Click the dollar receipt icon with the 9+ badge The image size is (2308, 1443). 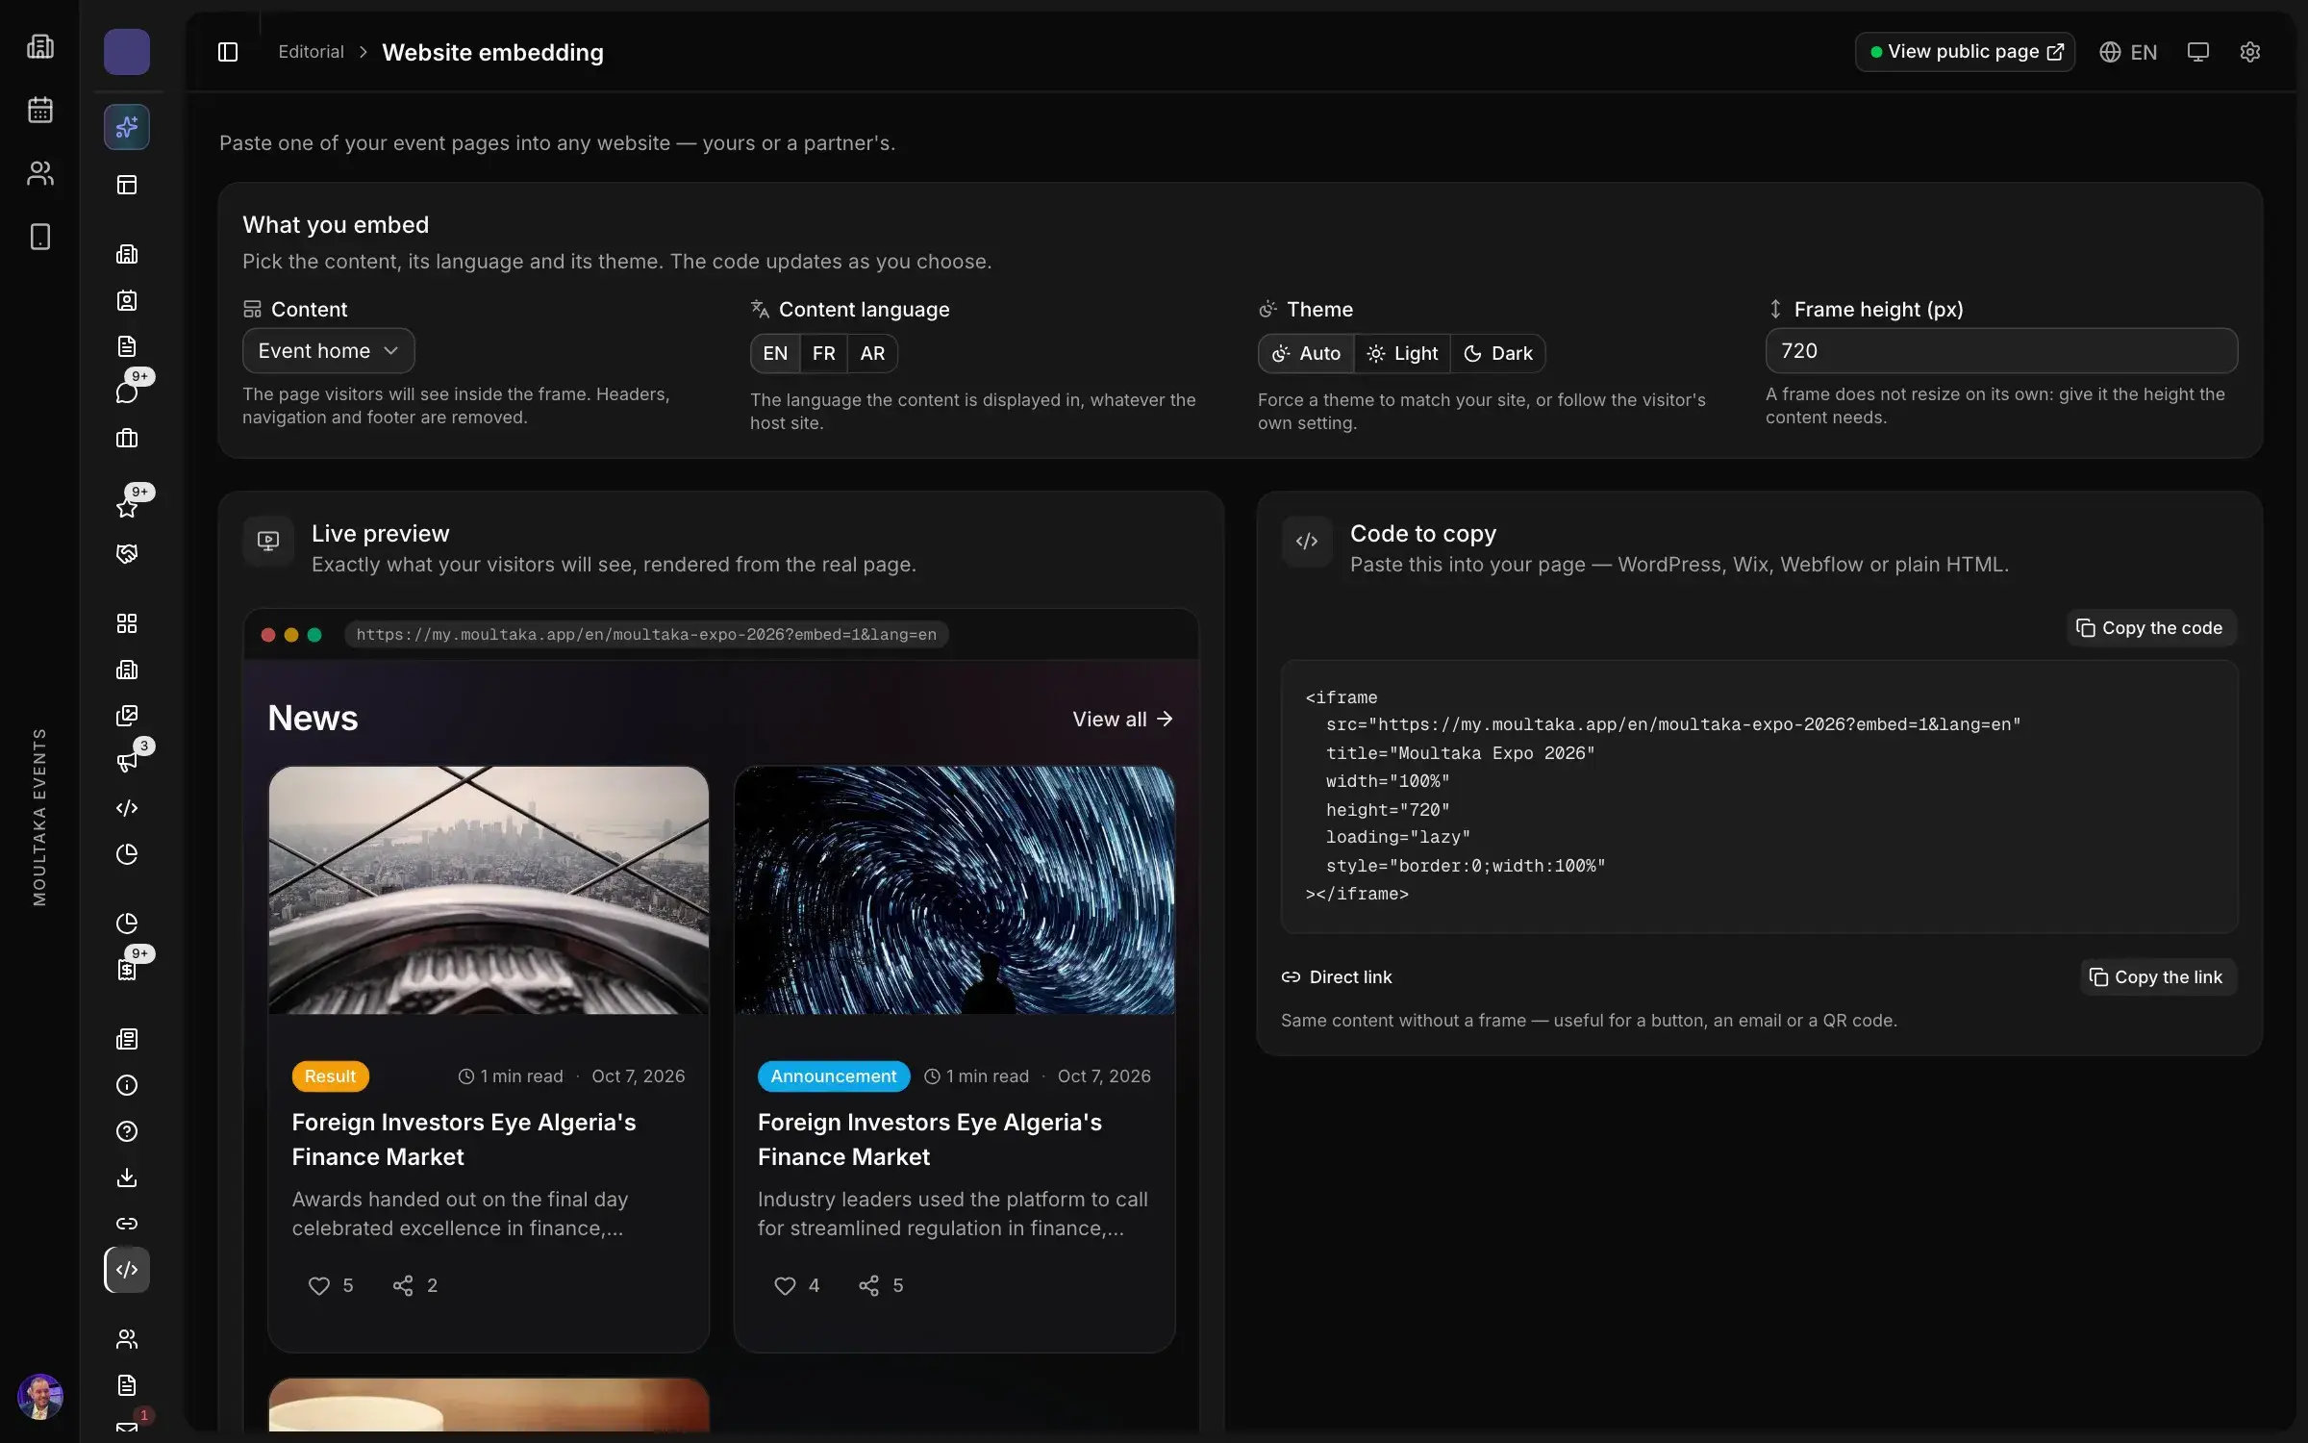tap(127, 969)
